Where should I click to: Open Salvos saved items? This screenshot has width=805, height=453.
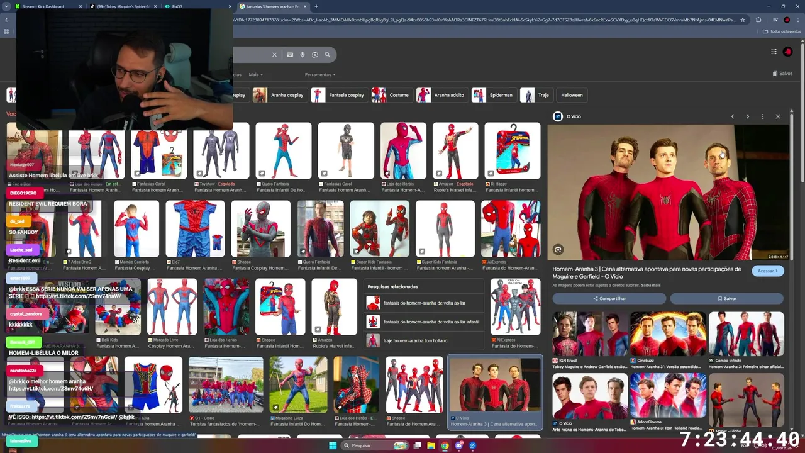click(782, 74)
